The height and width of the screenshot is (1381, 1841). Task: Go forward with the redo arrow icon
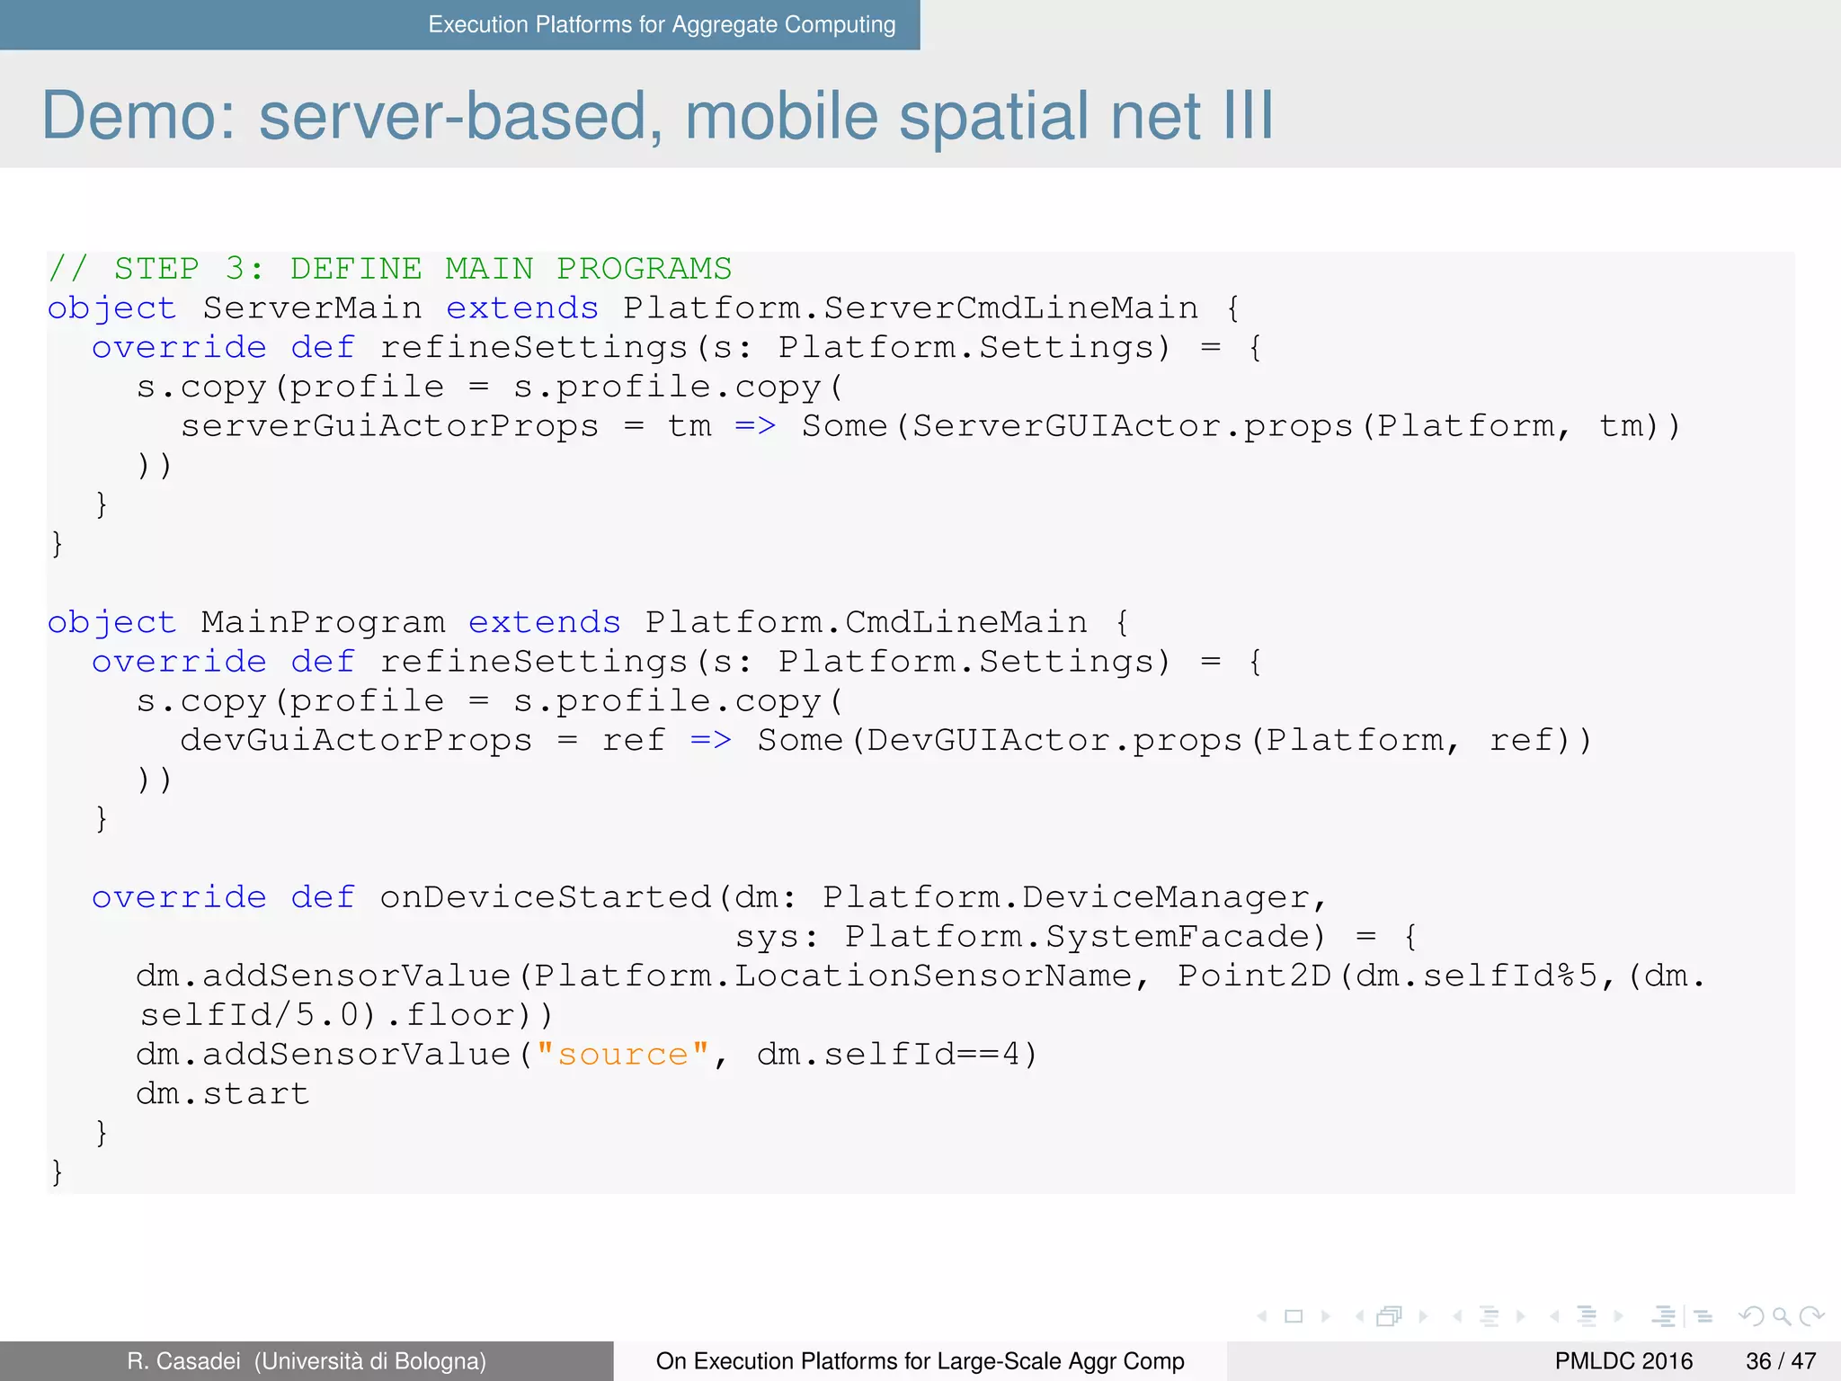point(1812,1316)
